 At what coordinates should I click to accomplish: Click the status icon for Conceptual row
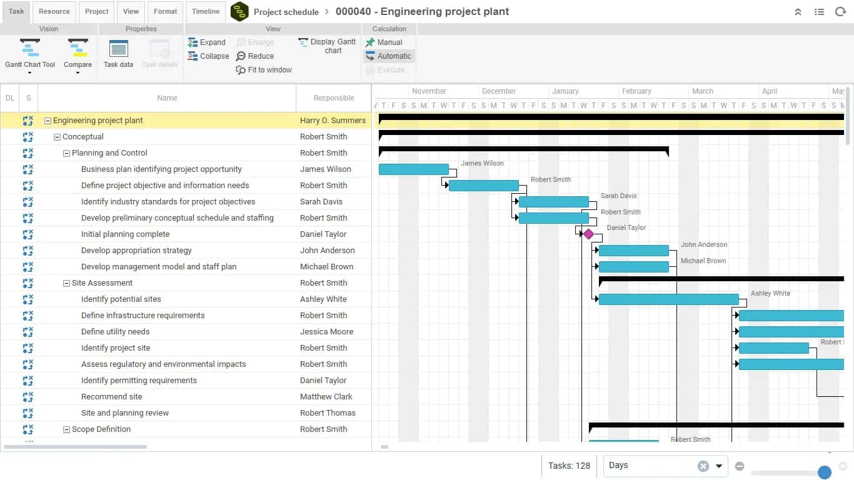[x=28, y=137]
